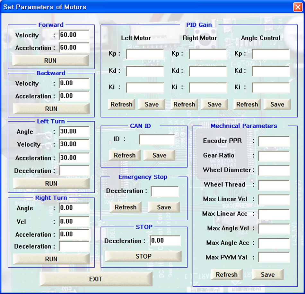Click the STOP button
This screenshot has width=305, height=294.
143,256
